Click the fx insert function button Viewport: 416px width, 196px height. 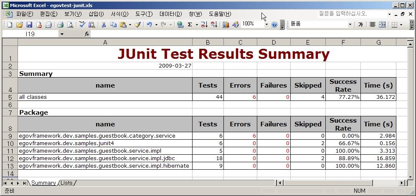pos(87,34)
